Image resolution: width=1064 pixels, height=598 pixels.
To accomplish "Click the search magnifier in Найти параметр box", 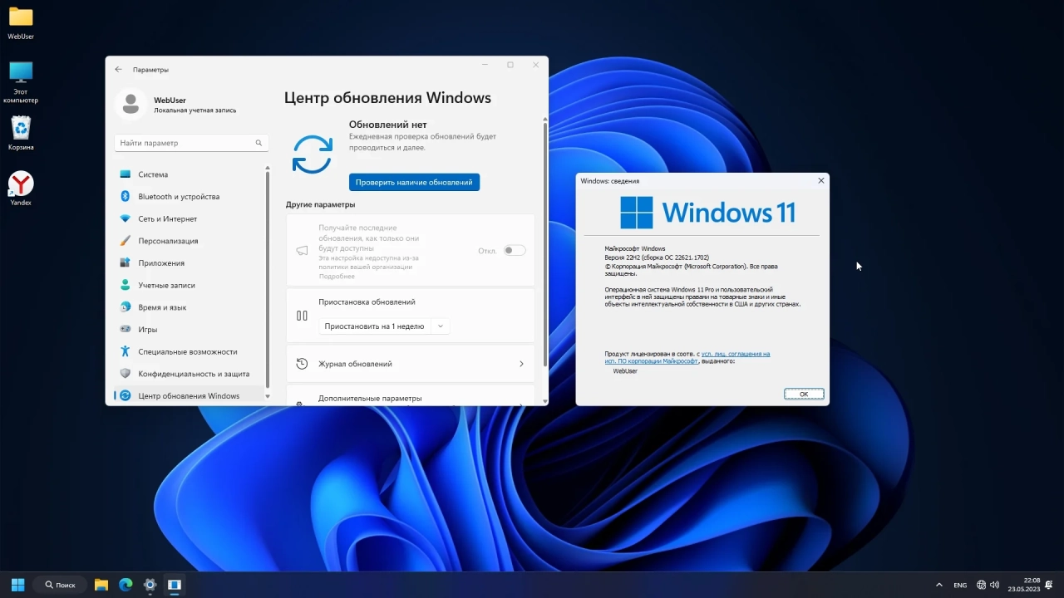I will (x=259, y=143).
